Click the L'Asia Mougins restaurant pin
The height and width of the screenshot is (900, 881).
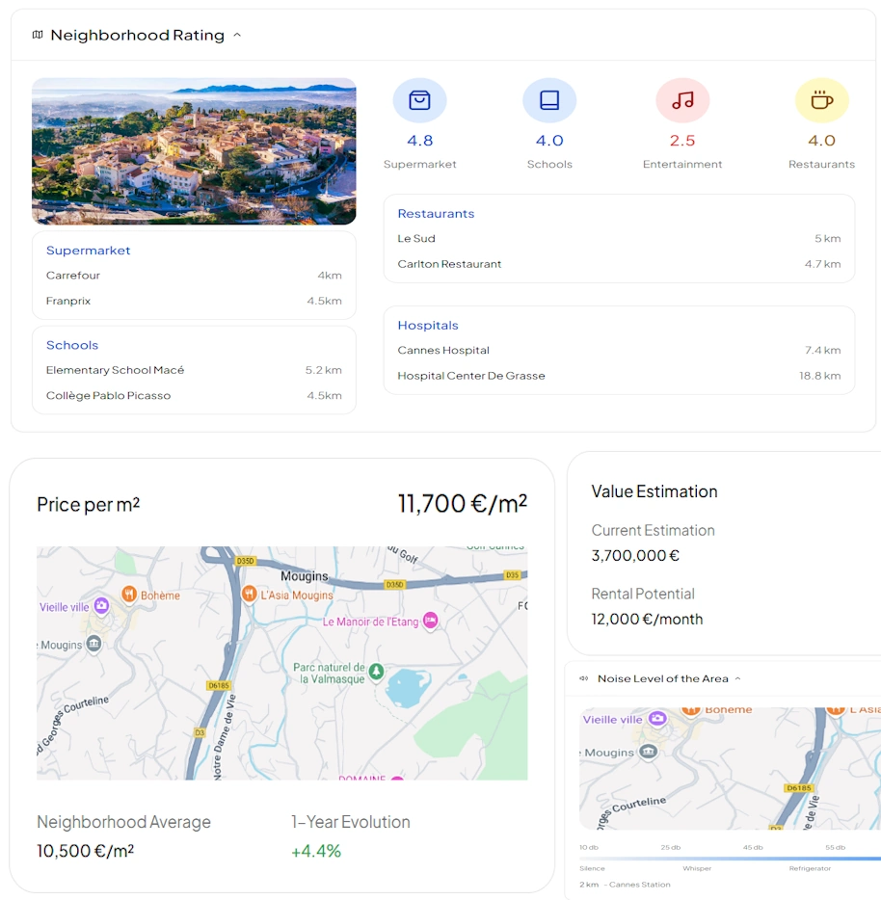[250, 594]
